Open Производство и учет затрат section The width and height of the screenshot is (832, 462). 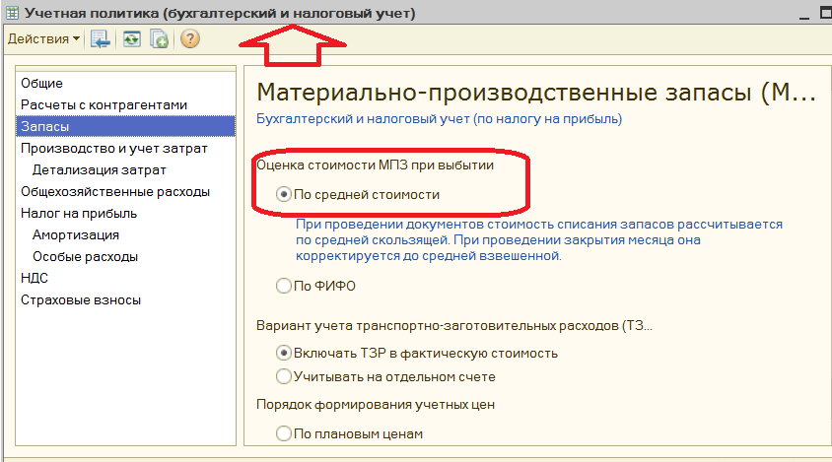[126, 149]
